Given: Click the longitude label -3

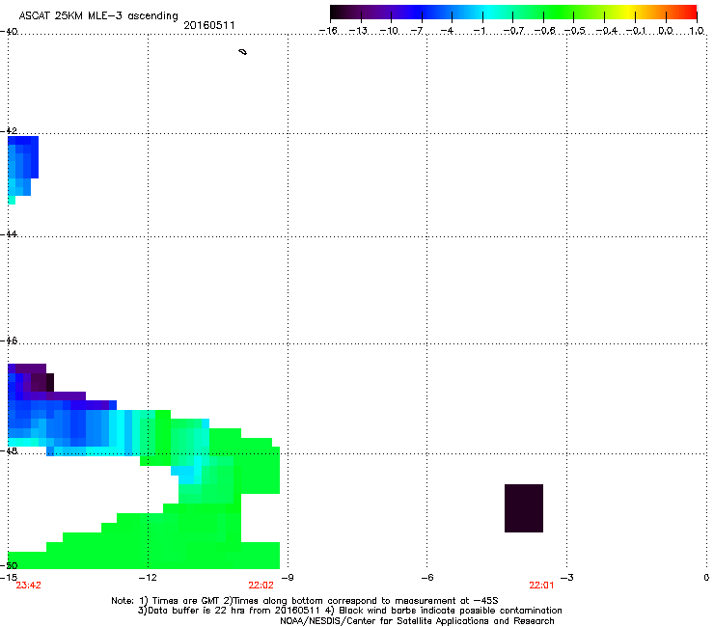Looking at the screenshot, I should pos(566,578).
